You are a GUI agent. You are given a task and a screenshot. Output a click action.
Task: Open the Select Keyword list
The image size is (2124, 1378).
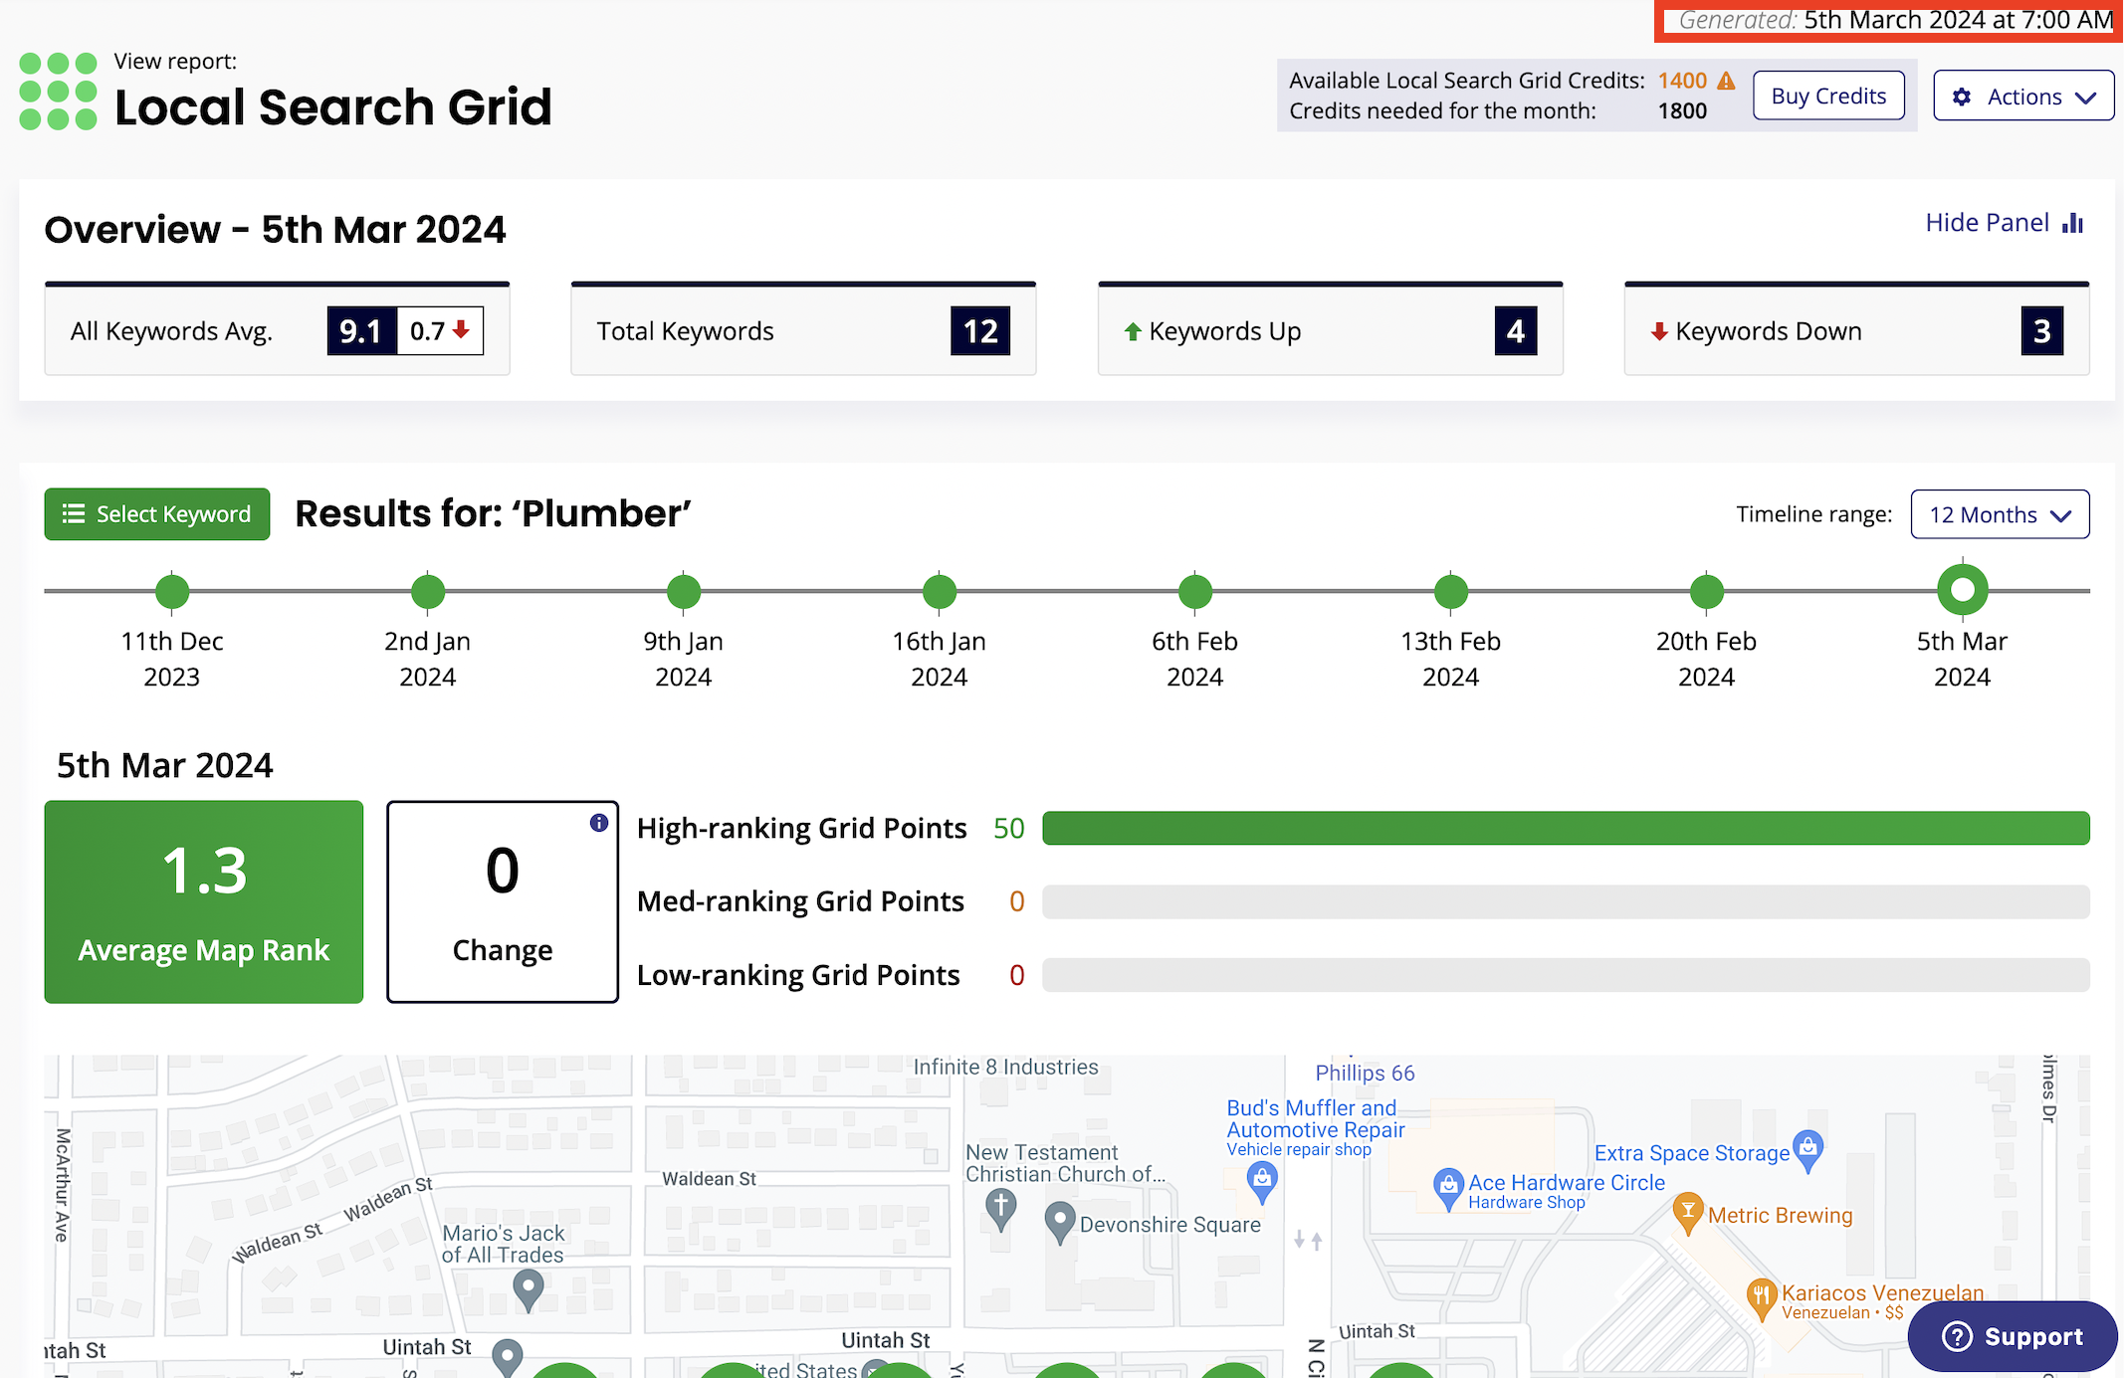157,514
